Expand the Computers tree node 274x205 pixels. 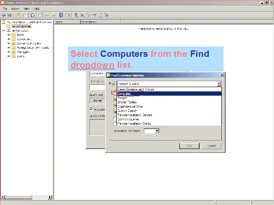coord(9,39)
